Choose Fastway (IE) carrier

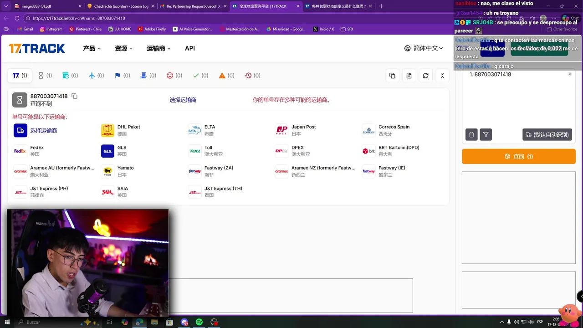click(x=384, y=171)
